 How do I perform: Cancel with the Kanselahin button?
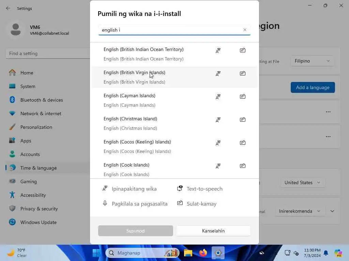(213, 231)
